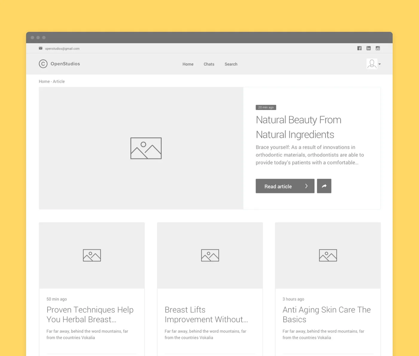
Task: Click the Article breadcrumb text
Action: [59, 82]
